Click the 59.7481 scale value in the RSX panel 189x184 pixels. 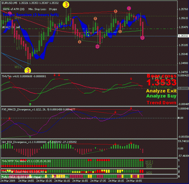184,141
